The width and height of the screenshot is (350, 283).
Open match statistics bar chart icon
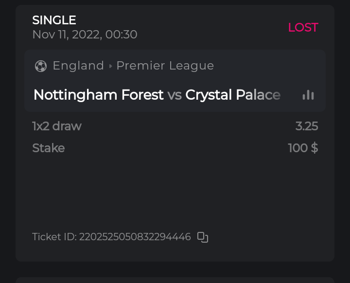pyautogui.click(x=308, y=95)
